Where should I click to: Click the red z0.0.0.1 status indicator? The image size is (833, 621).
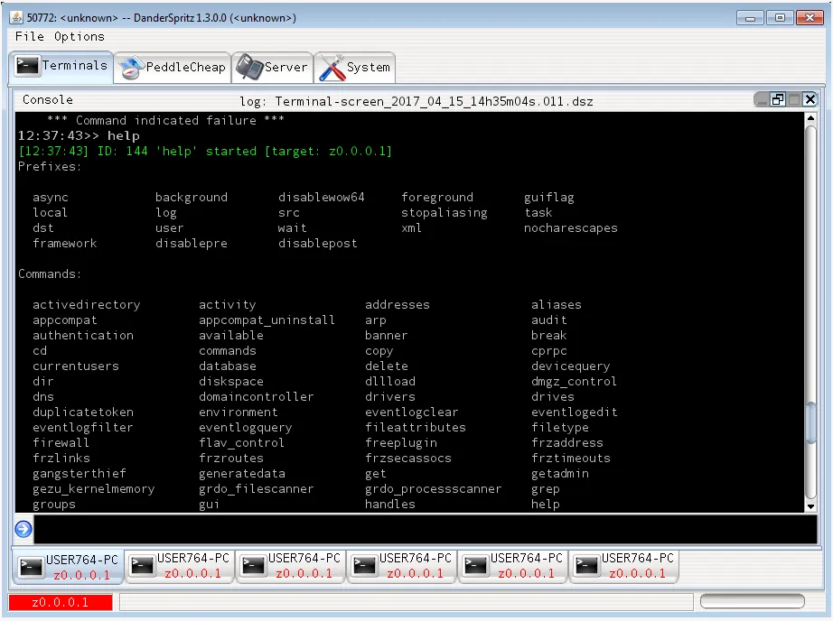(61, 602)
